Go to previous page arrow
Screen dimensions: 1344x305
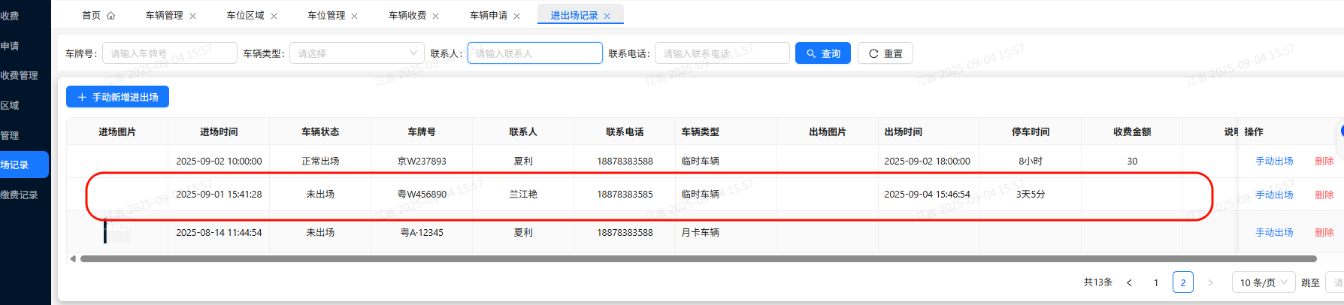pos(1129,282)
